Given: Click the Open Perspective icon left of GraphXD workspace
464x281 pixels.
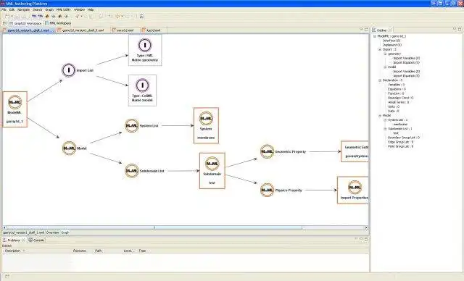Looking at the screenshot, I should (x=5, y=23).
